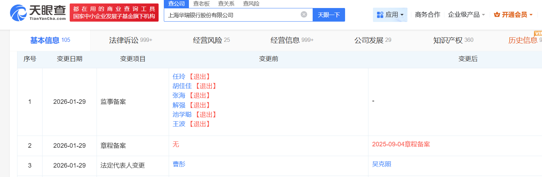Expand the 企业级产品 dropdown

point(466,15)
